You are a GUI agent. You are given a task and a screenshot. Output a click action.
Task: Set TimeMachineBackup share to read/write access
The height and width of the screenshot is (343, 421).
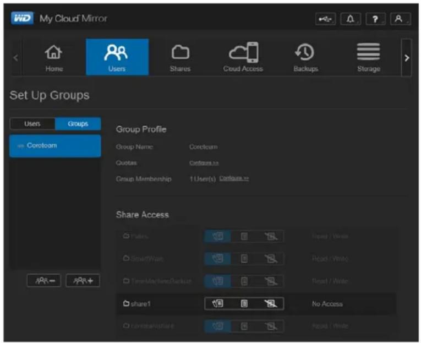tap(218, 281)
